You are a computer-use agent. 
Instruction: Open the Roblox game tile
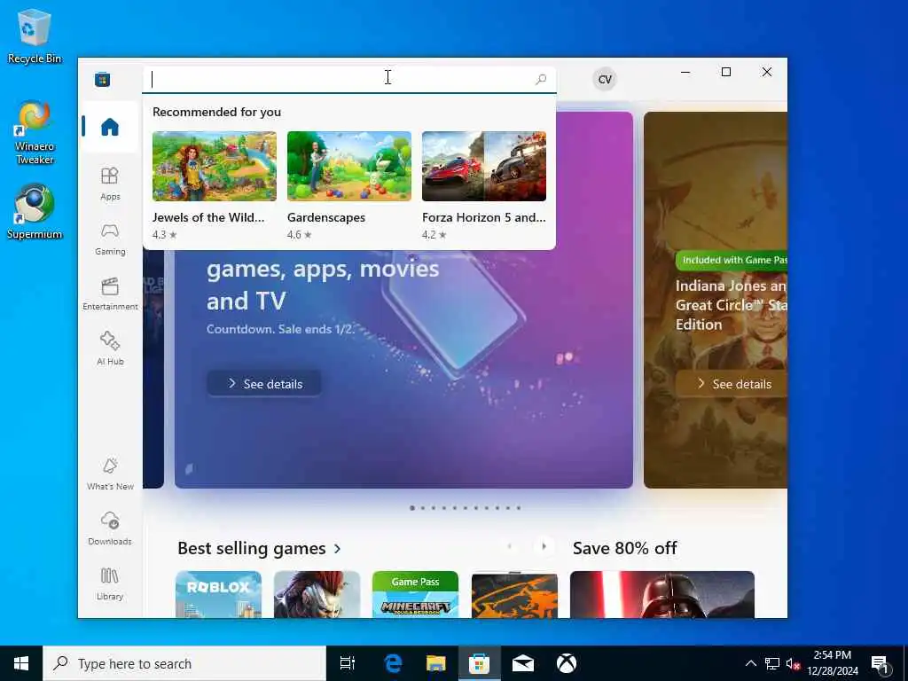pyautogui.click(x=218, y=594)
